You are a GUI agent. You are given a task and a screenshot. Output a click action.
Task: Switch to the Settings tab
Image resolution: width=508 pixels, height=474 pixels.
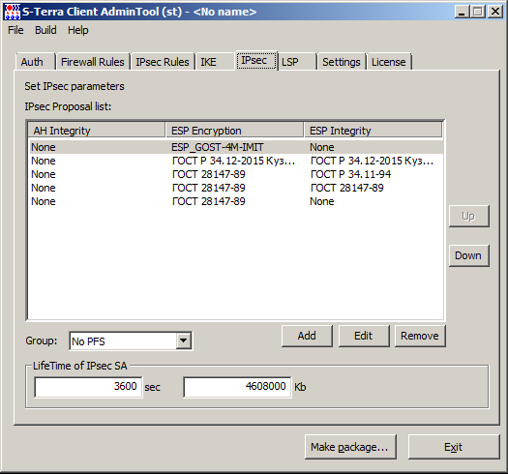pos(342,62)
